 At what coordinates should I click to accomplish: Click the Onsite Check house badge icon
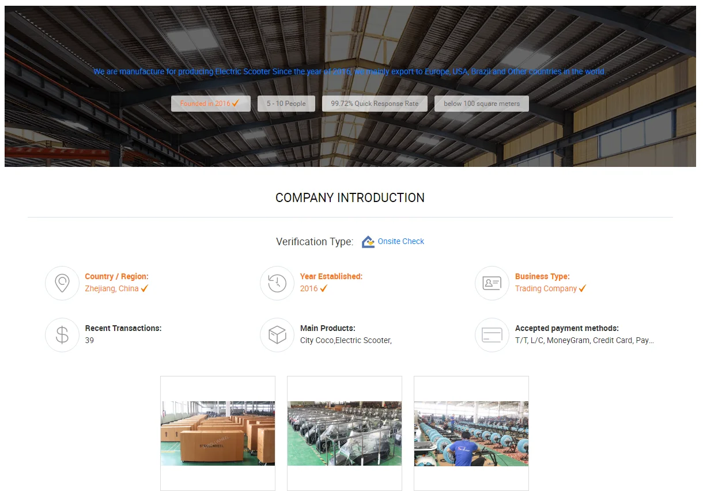tap(368, 242)
